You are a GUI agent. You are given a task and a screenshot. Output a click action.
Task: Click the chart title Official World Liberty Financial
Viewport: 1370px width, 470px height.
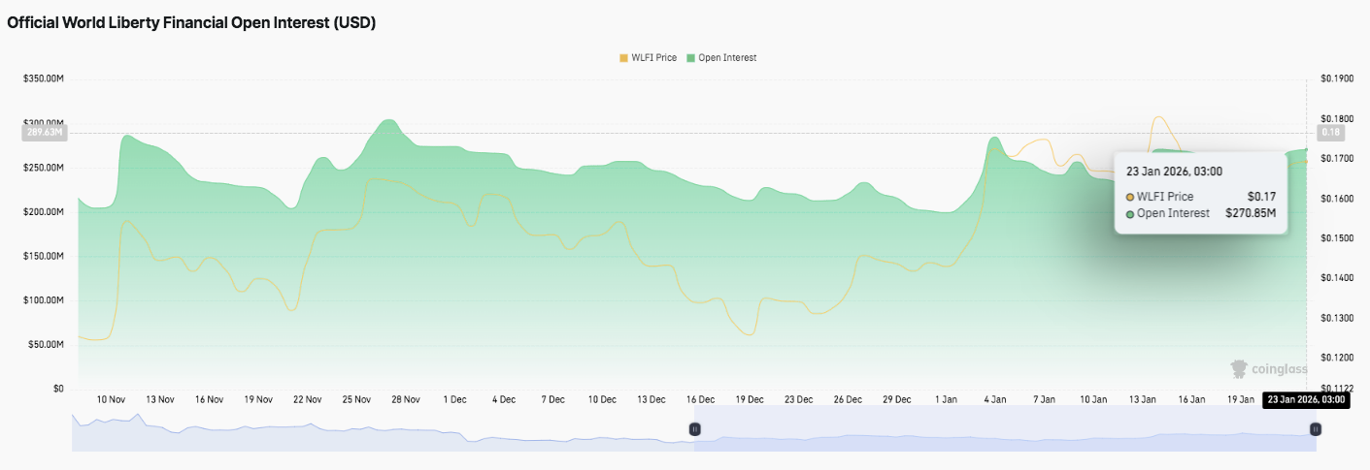[x=191, y=23]
